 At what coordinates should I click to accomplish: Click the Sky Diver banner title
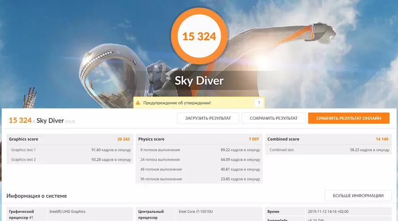tap(199, 81)
